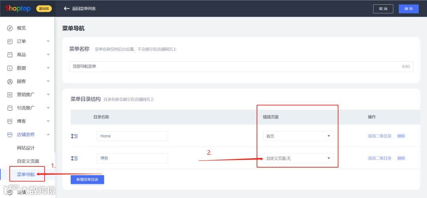Click the 操作 column header
Viewport: 427px width, 198px height.
[372, 117]
